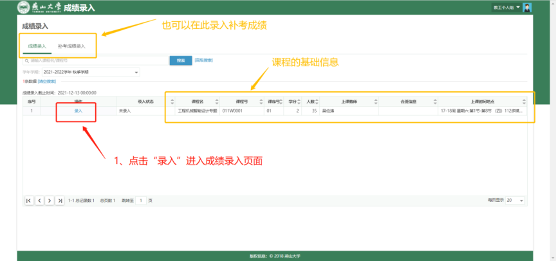The height and width of the screenshot is (261, 556).
Task: Sort by the 学分 column header
Action: point(292,101)
